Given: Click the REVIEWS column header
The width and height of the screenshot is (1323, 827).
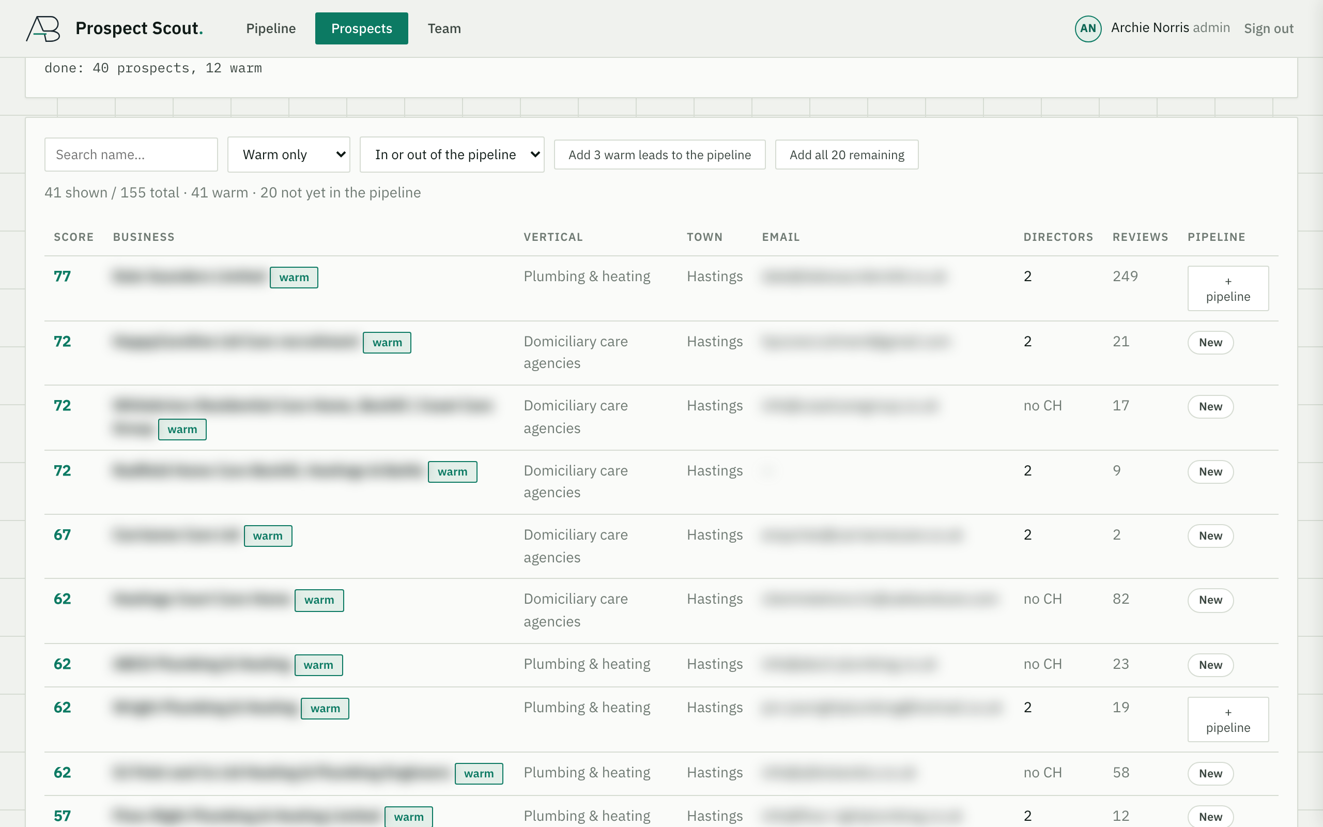Looking at the screenshot, I should pos(1141,237).
